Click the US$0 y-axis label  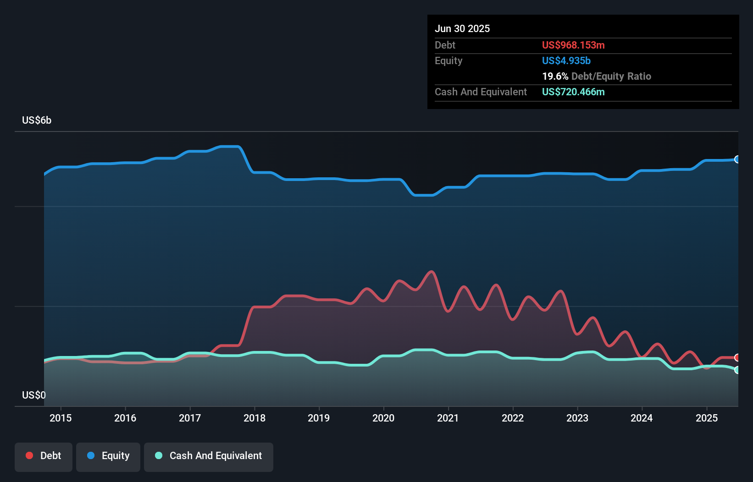[x=34, y=395]
